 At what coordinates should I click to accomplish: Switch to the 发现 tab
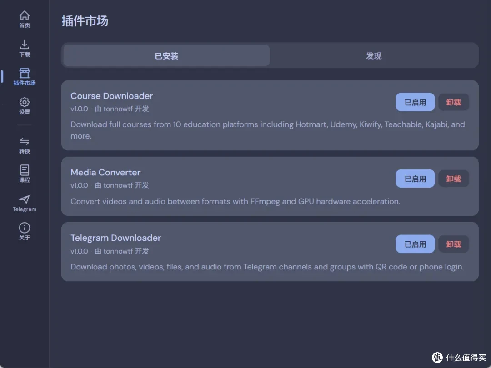point(374,56)
